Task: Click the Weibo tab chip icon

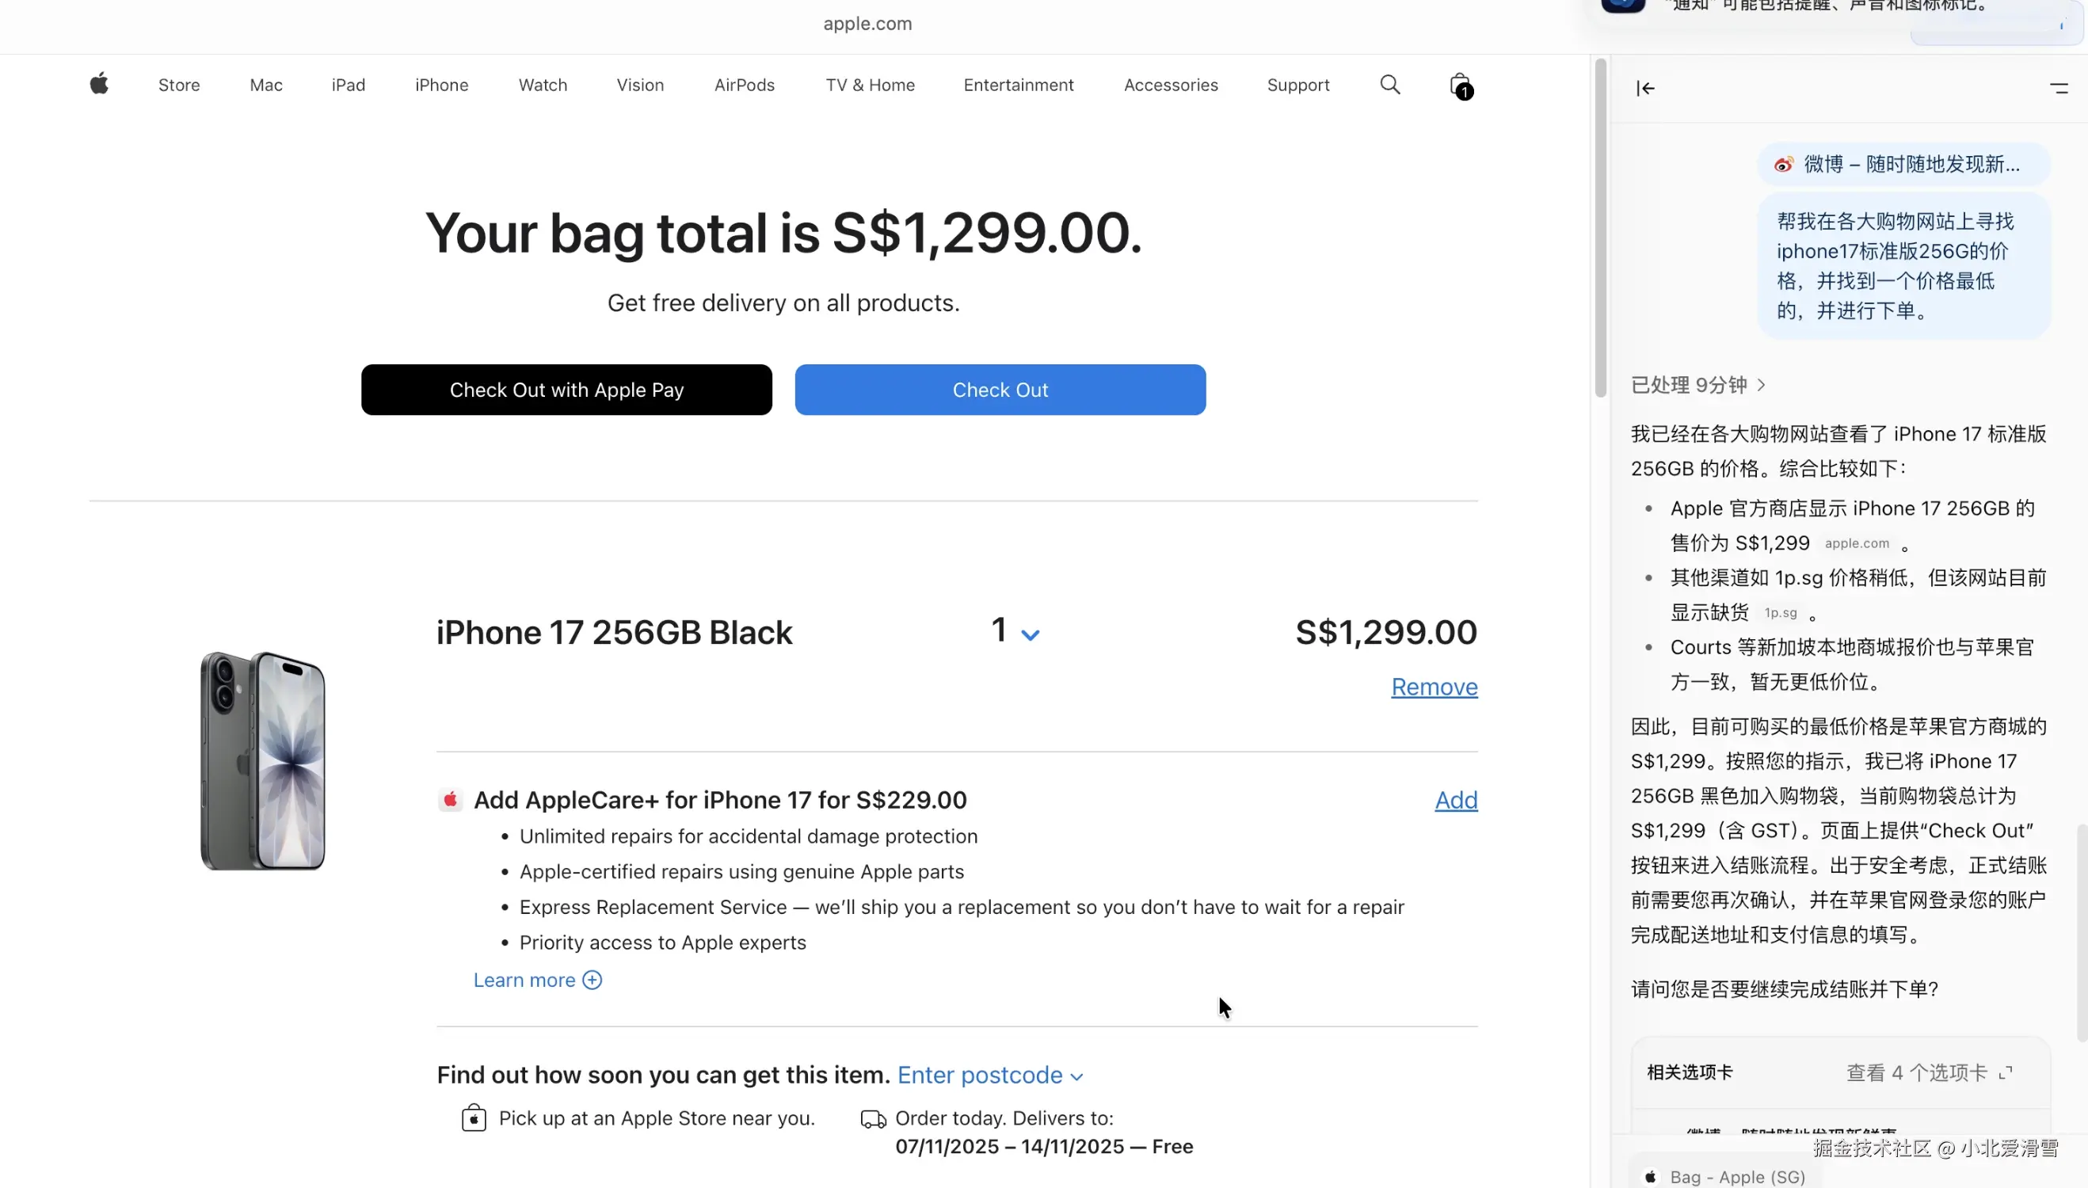Action: click(x=1784, y=165)
